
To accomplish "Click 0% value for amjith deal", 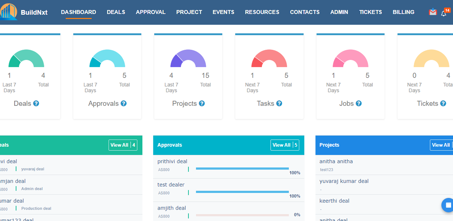I will (297, 215).
